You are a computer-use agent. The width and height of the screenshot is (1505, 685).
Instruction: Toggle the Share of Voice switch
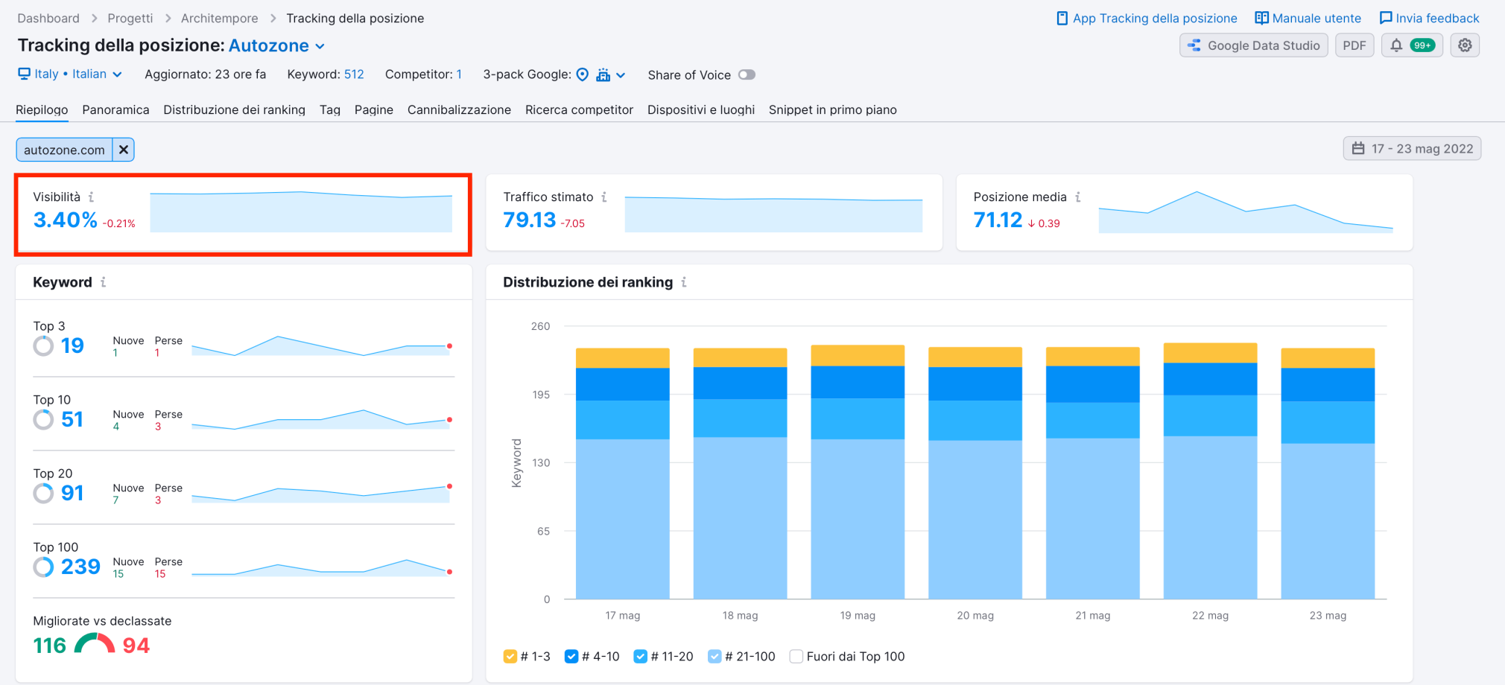click(x=747, y=74)
